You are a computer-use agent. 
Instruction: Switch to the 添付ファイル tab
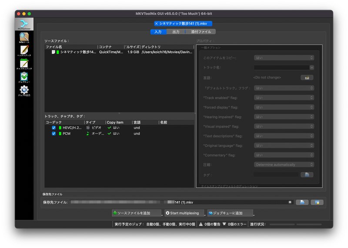201,32
